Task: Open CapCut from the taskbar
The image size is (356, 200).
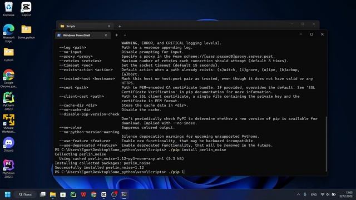Action: [104, 194]
